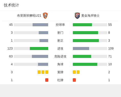Click the Brisbane Roar U21 orange team crest

point(45,16)
